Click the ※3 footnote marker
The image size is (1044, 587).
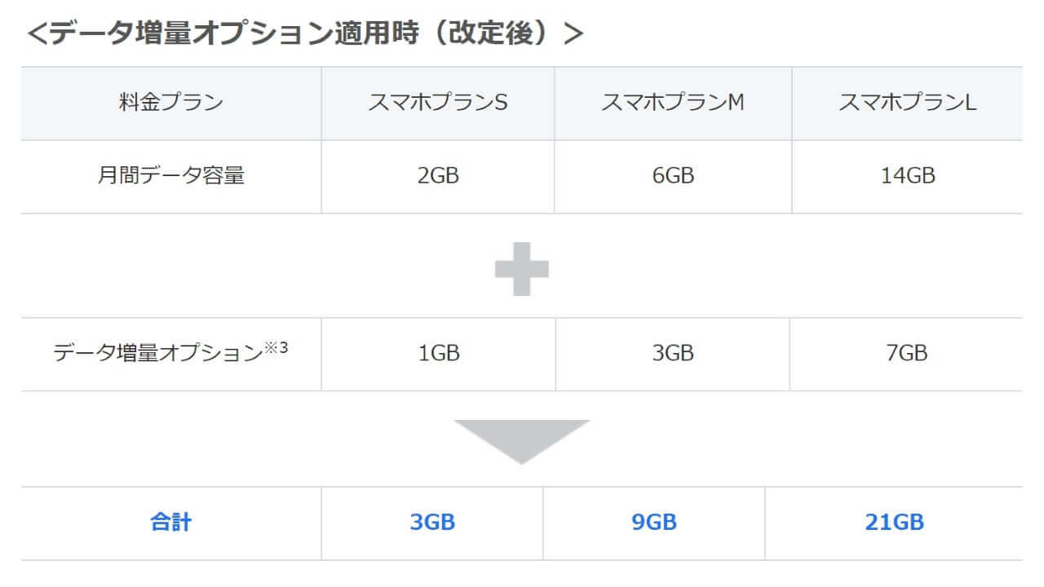[277, 347]
